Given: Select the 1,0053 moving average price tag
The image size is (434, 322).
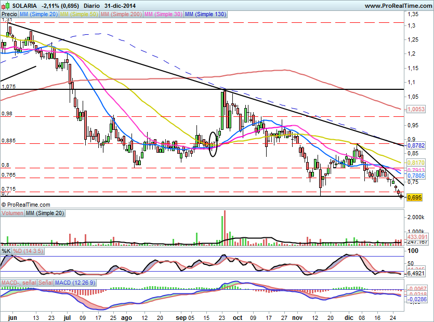Looking at the screenshot, I should tap(415, 109).
